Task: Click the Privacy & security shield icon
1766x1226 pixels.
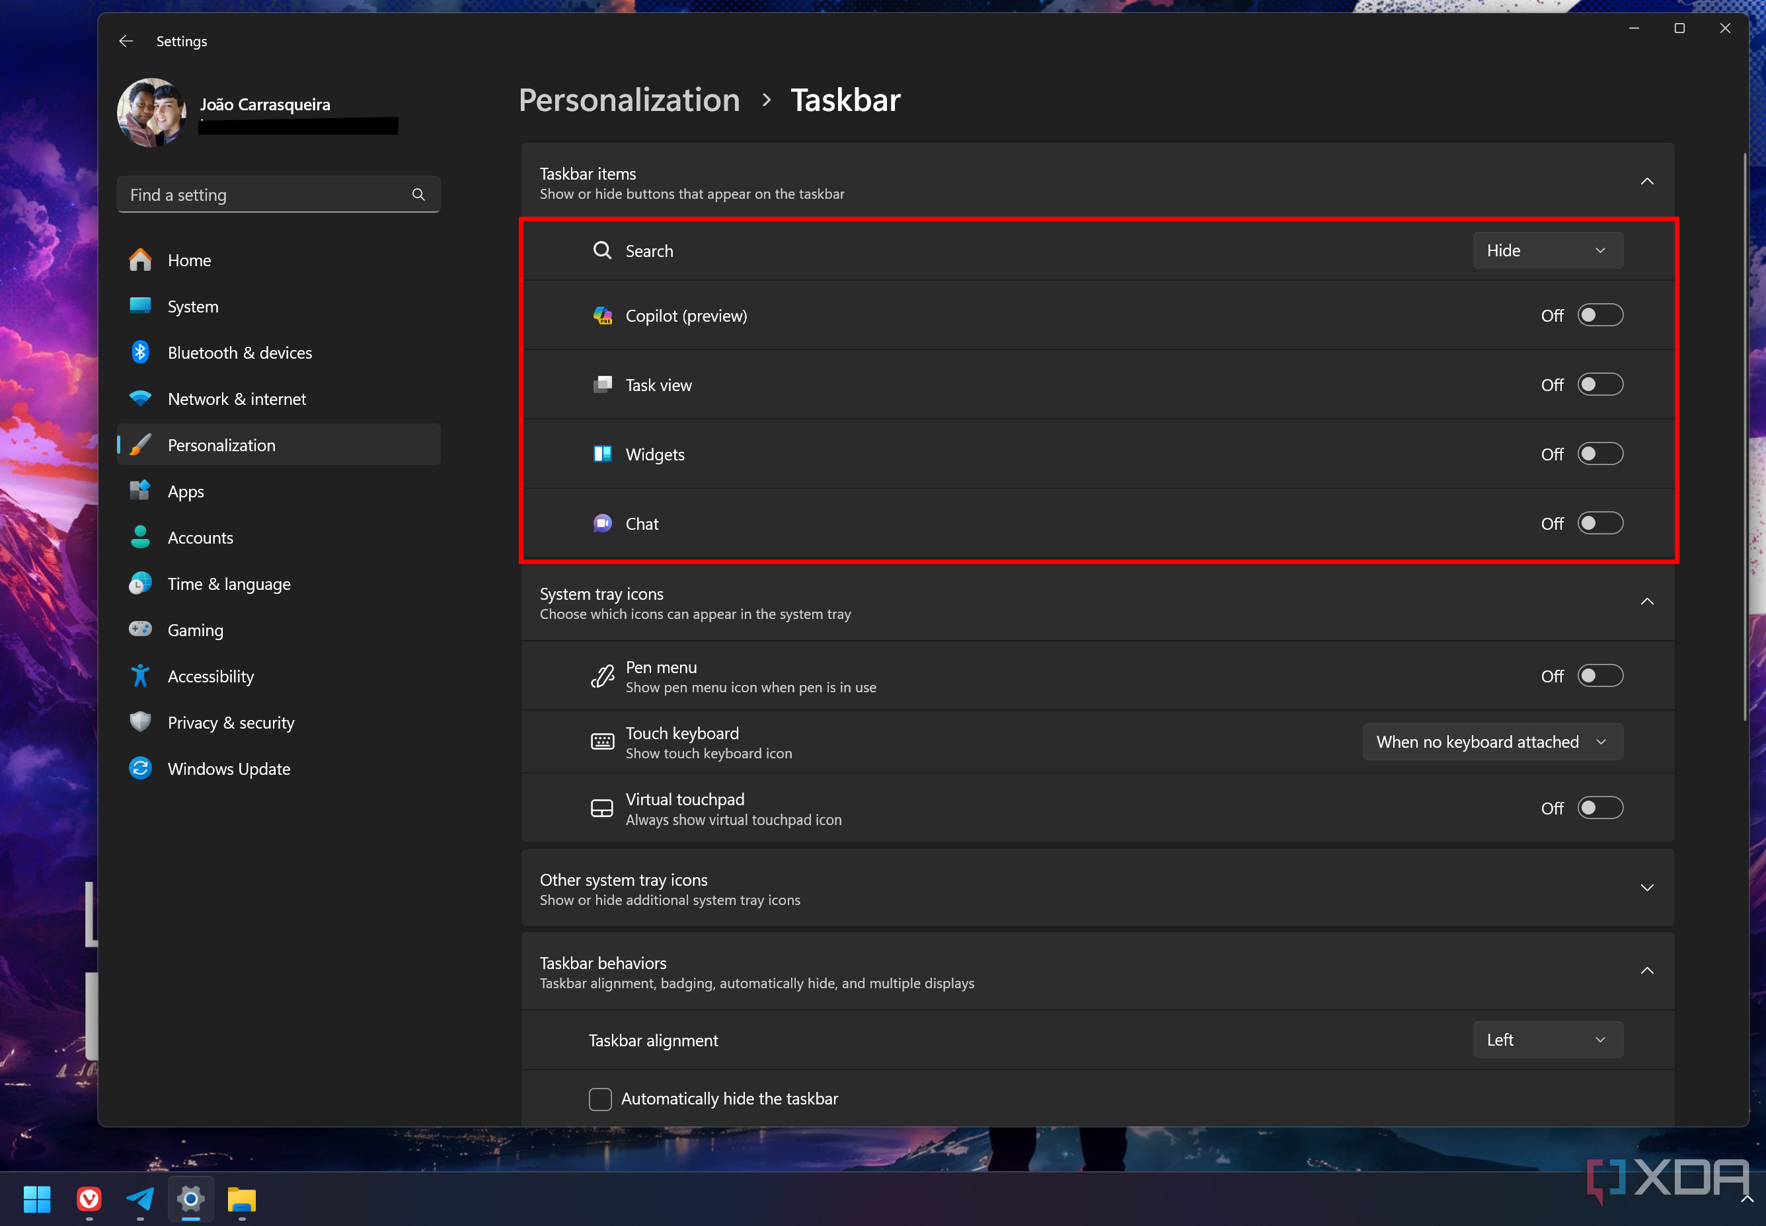Action: tap(140, 721)
